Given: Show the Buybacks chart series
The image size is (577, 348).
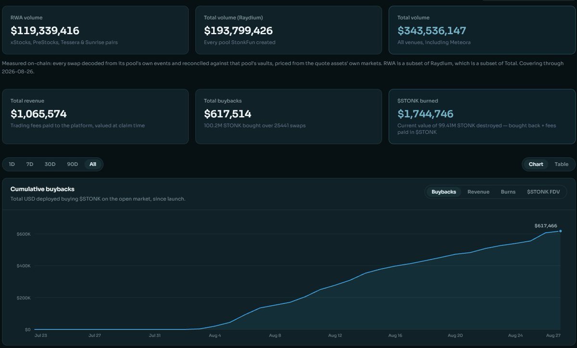Looking at the screenshot, I should point(444,192).
